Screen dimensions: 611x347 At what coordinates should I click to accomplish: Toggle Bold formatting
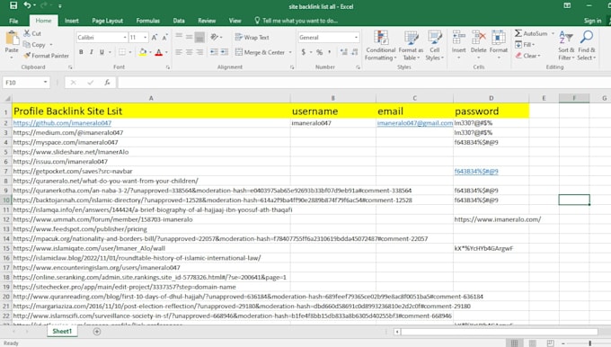pyautogui.click(x=81, y=52)
